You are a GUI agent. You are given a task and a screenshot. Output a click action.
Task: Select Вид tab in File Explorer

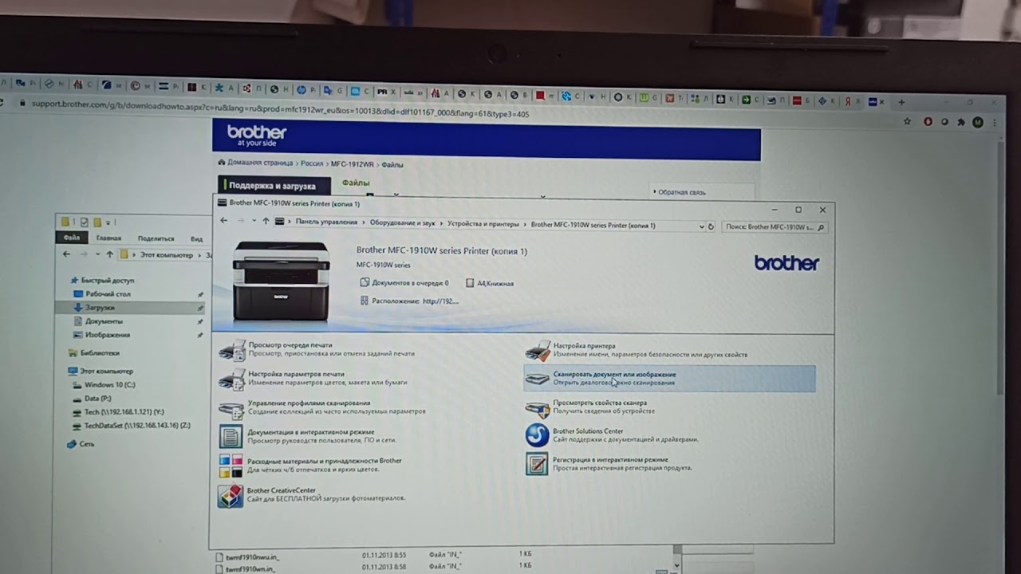196,238
